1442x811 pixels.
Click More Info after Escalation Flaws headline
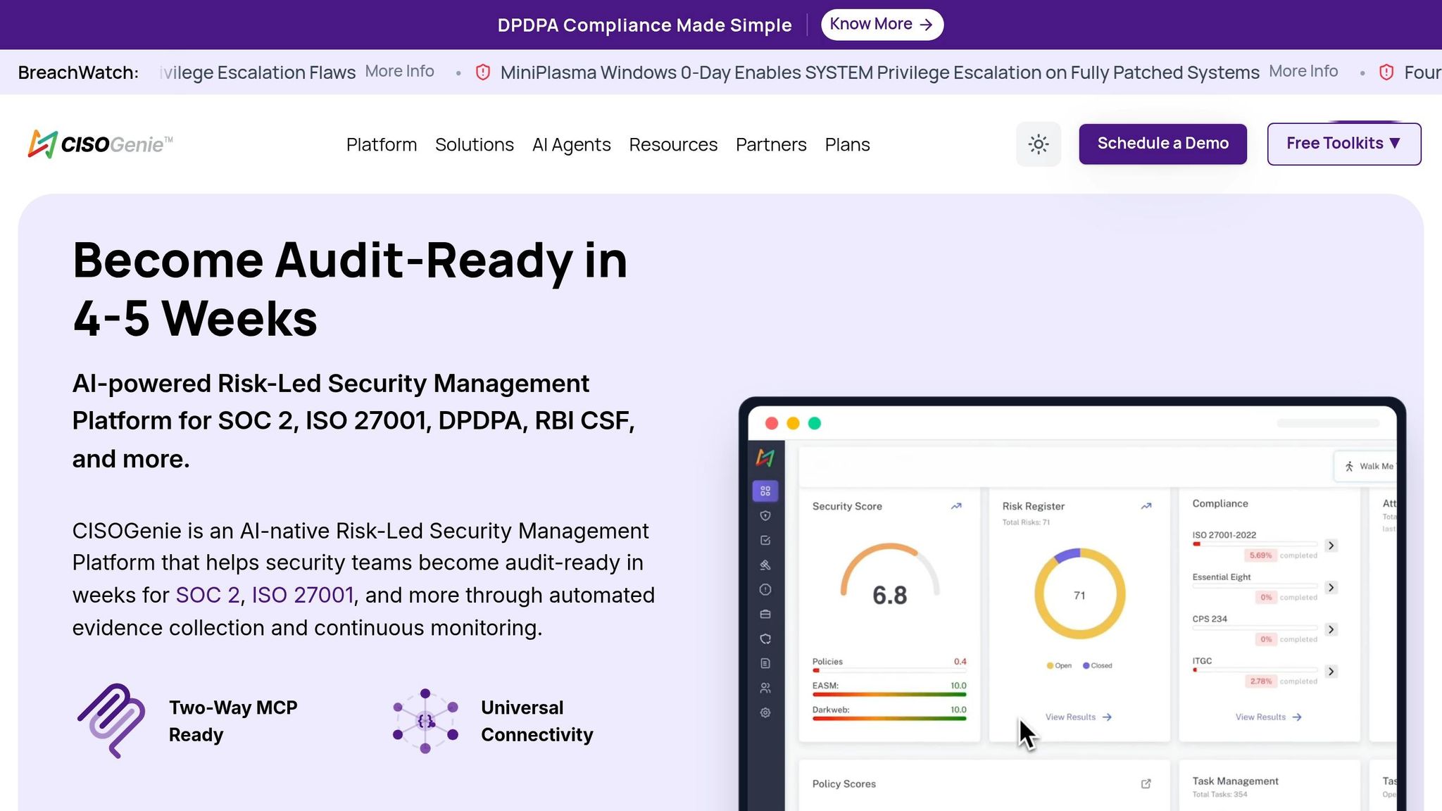[399, 71]
